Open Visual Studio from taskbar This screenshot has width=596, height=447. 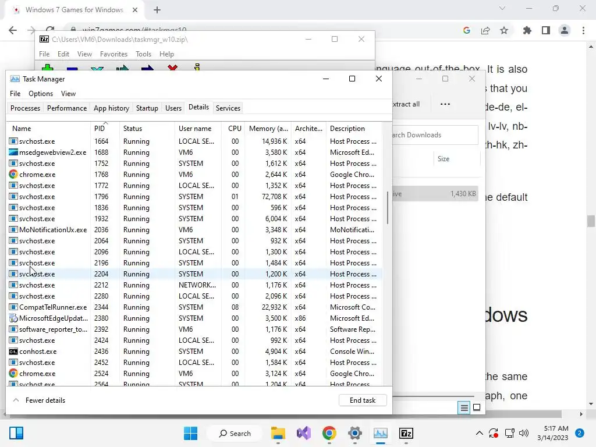pyautogui.click(x=304, y=433)
